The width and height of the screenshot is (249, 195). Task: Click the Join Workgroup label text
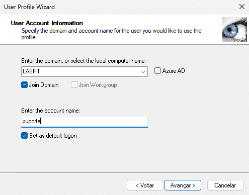[x=98, y=85]
